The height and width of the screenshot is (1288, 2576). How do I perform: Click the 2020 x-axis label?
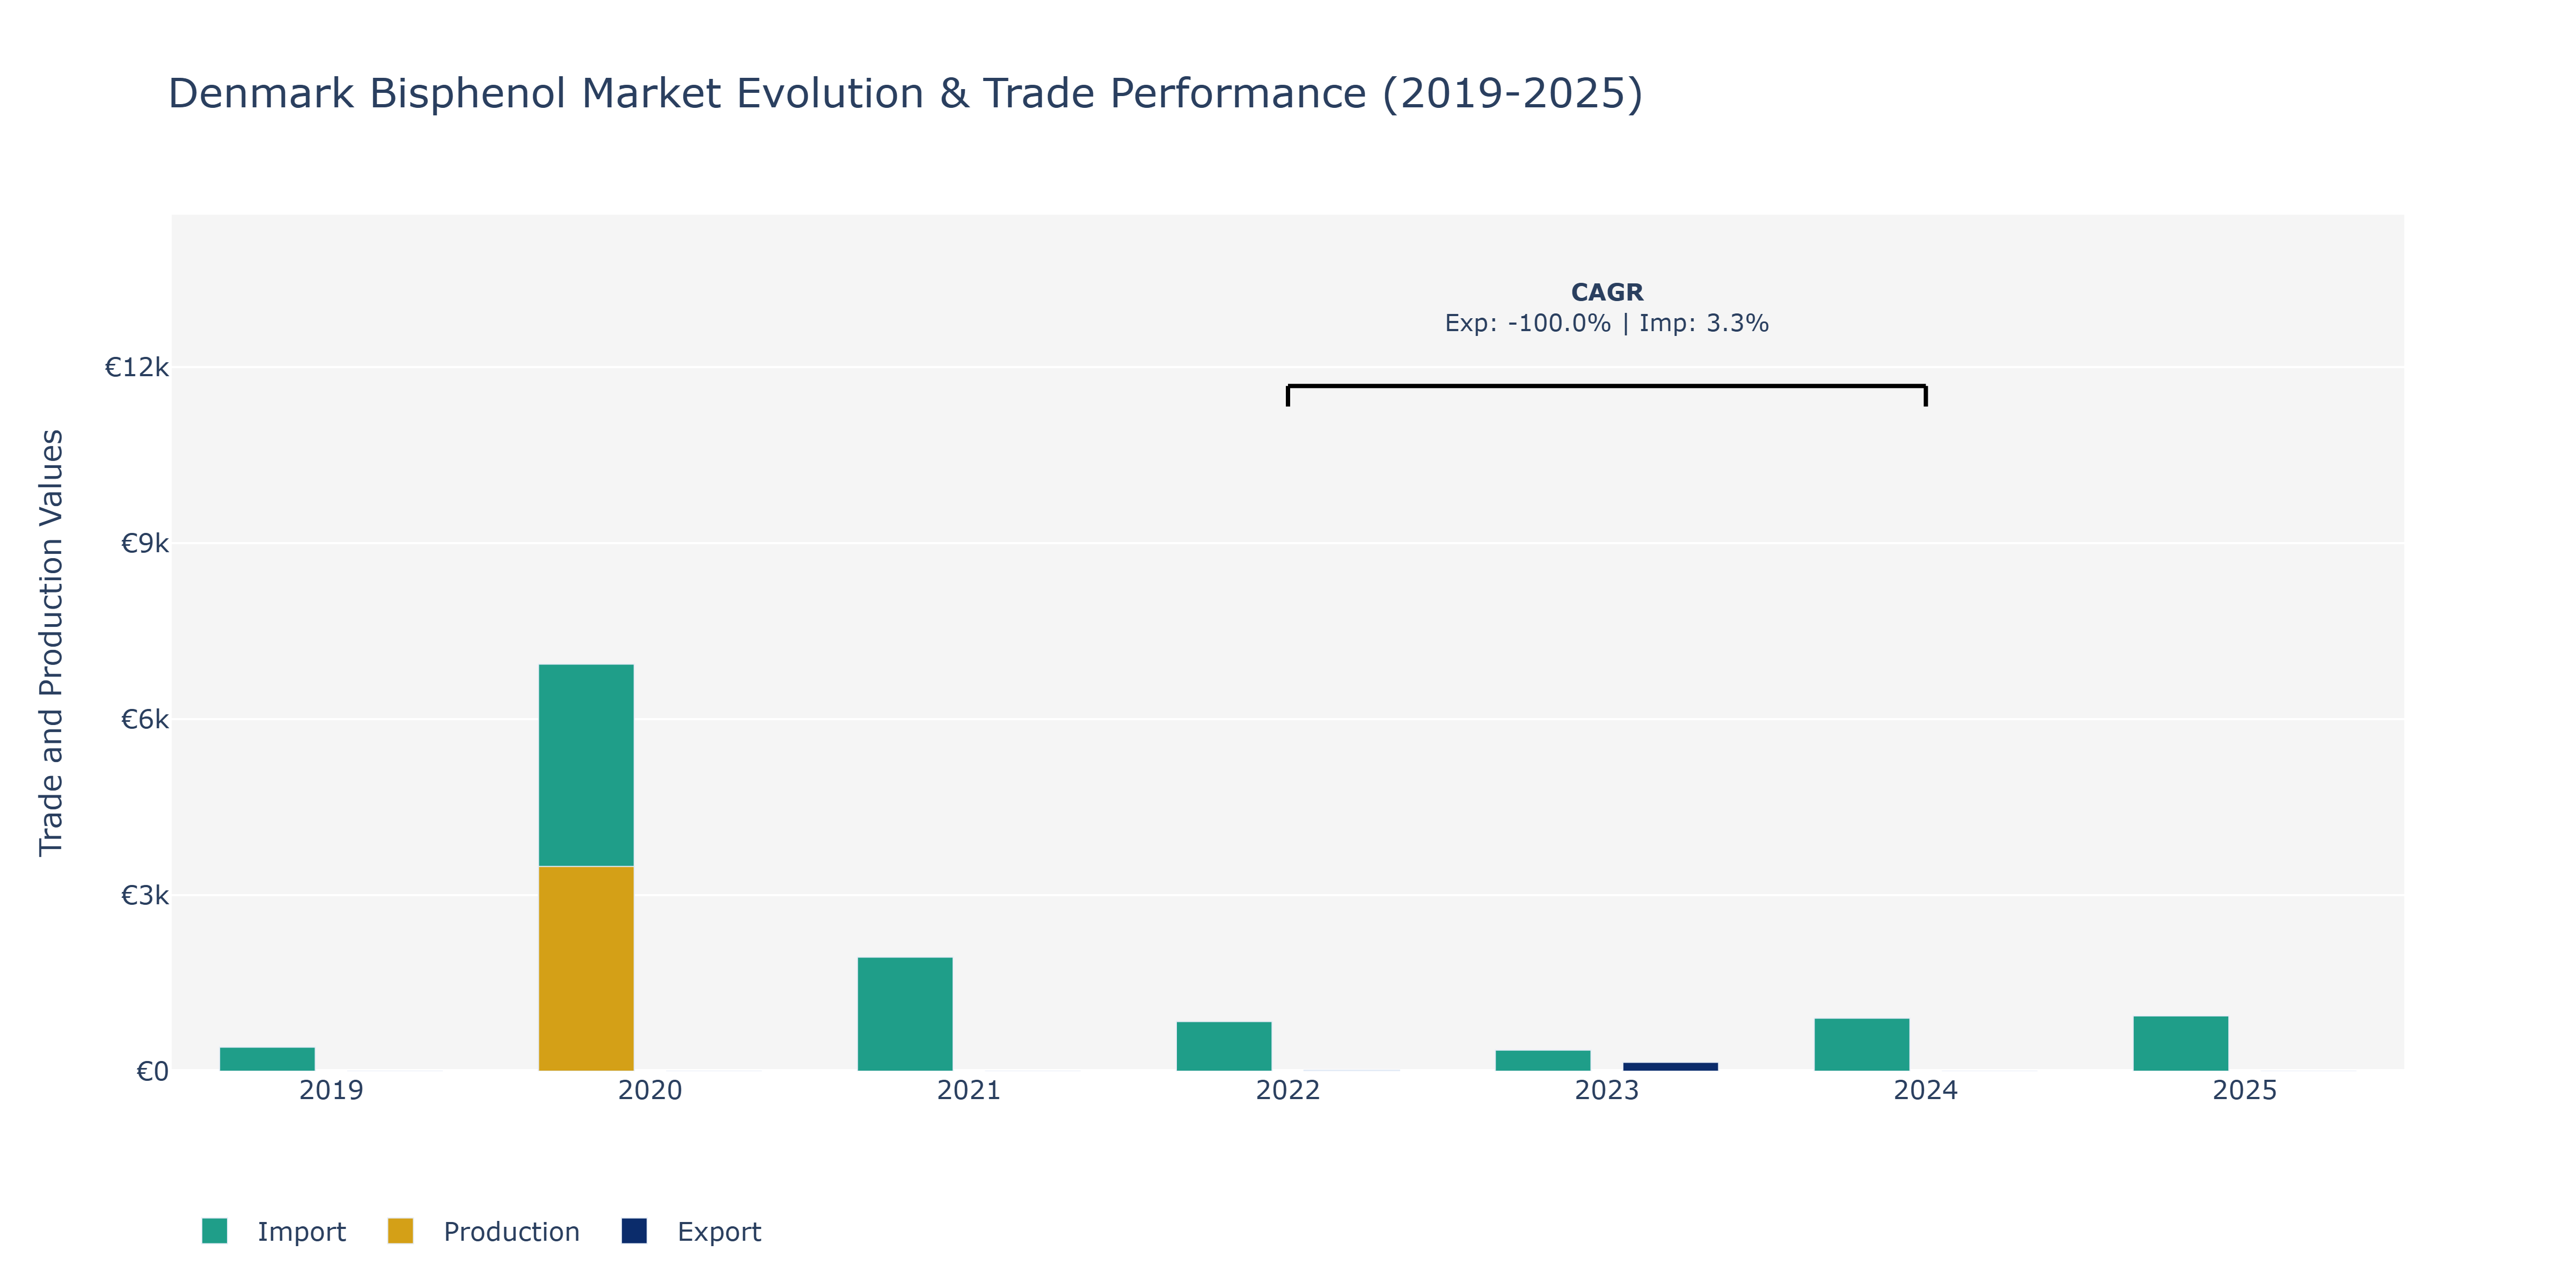pyautogui.click(x=650, y=1090)
